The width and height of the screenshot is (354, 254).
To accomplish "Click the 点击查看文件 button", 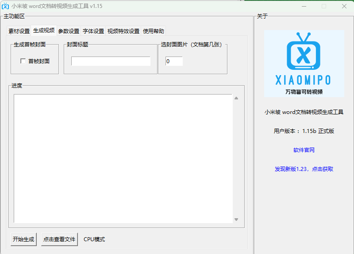I will 59,239.
